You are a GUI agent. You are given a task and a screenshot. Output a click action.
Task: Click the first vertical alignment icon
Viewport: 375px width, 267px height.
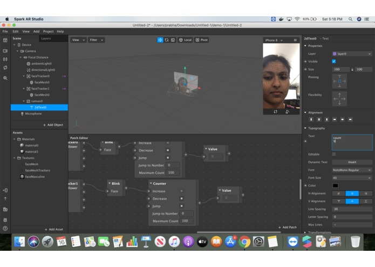[311, 119]
